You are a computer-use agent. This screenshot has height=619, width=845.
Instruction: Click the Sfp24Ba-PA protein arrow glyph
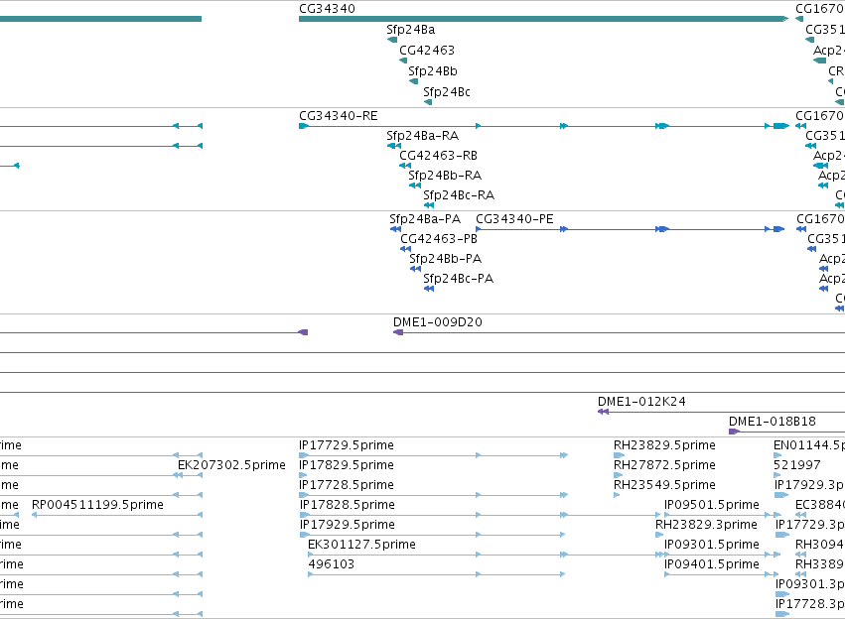click(395, 229)
